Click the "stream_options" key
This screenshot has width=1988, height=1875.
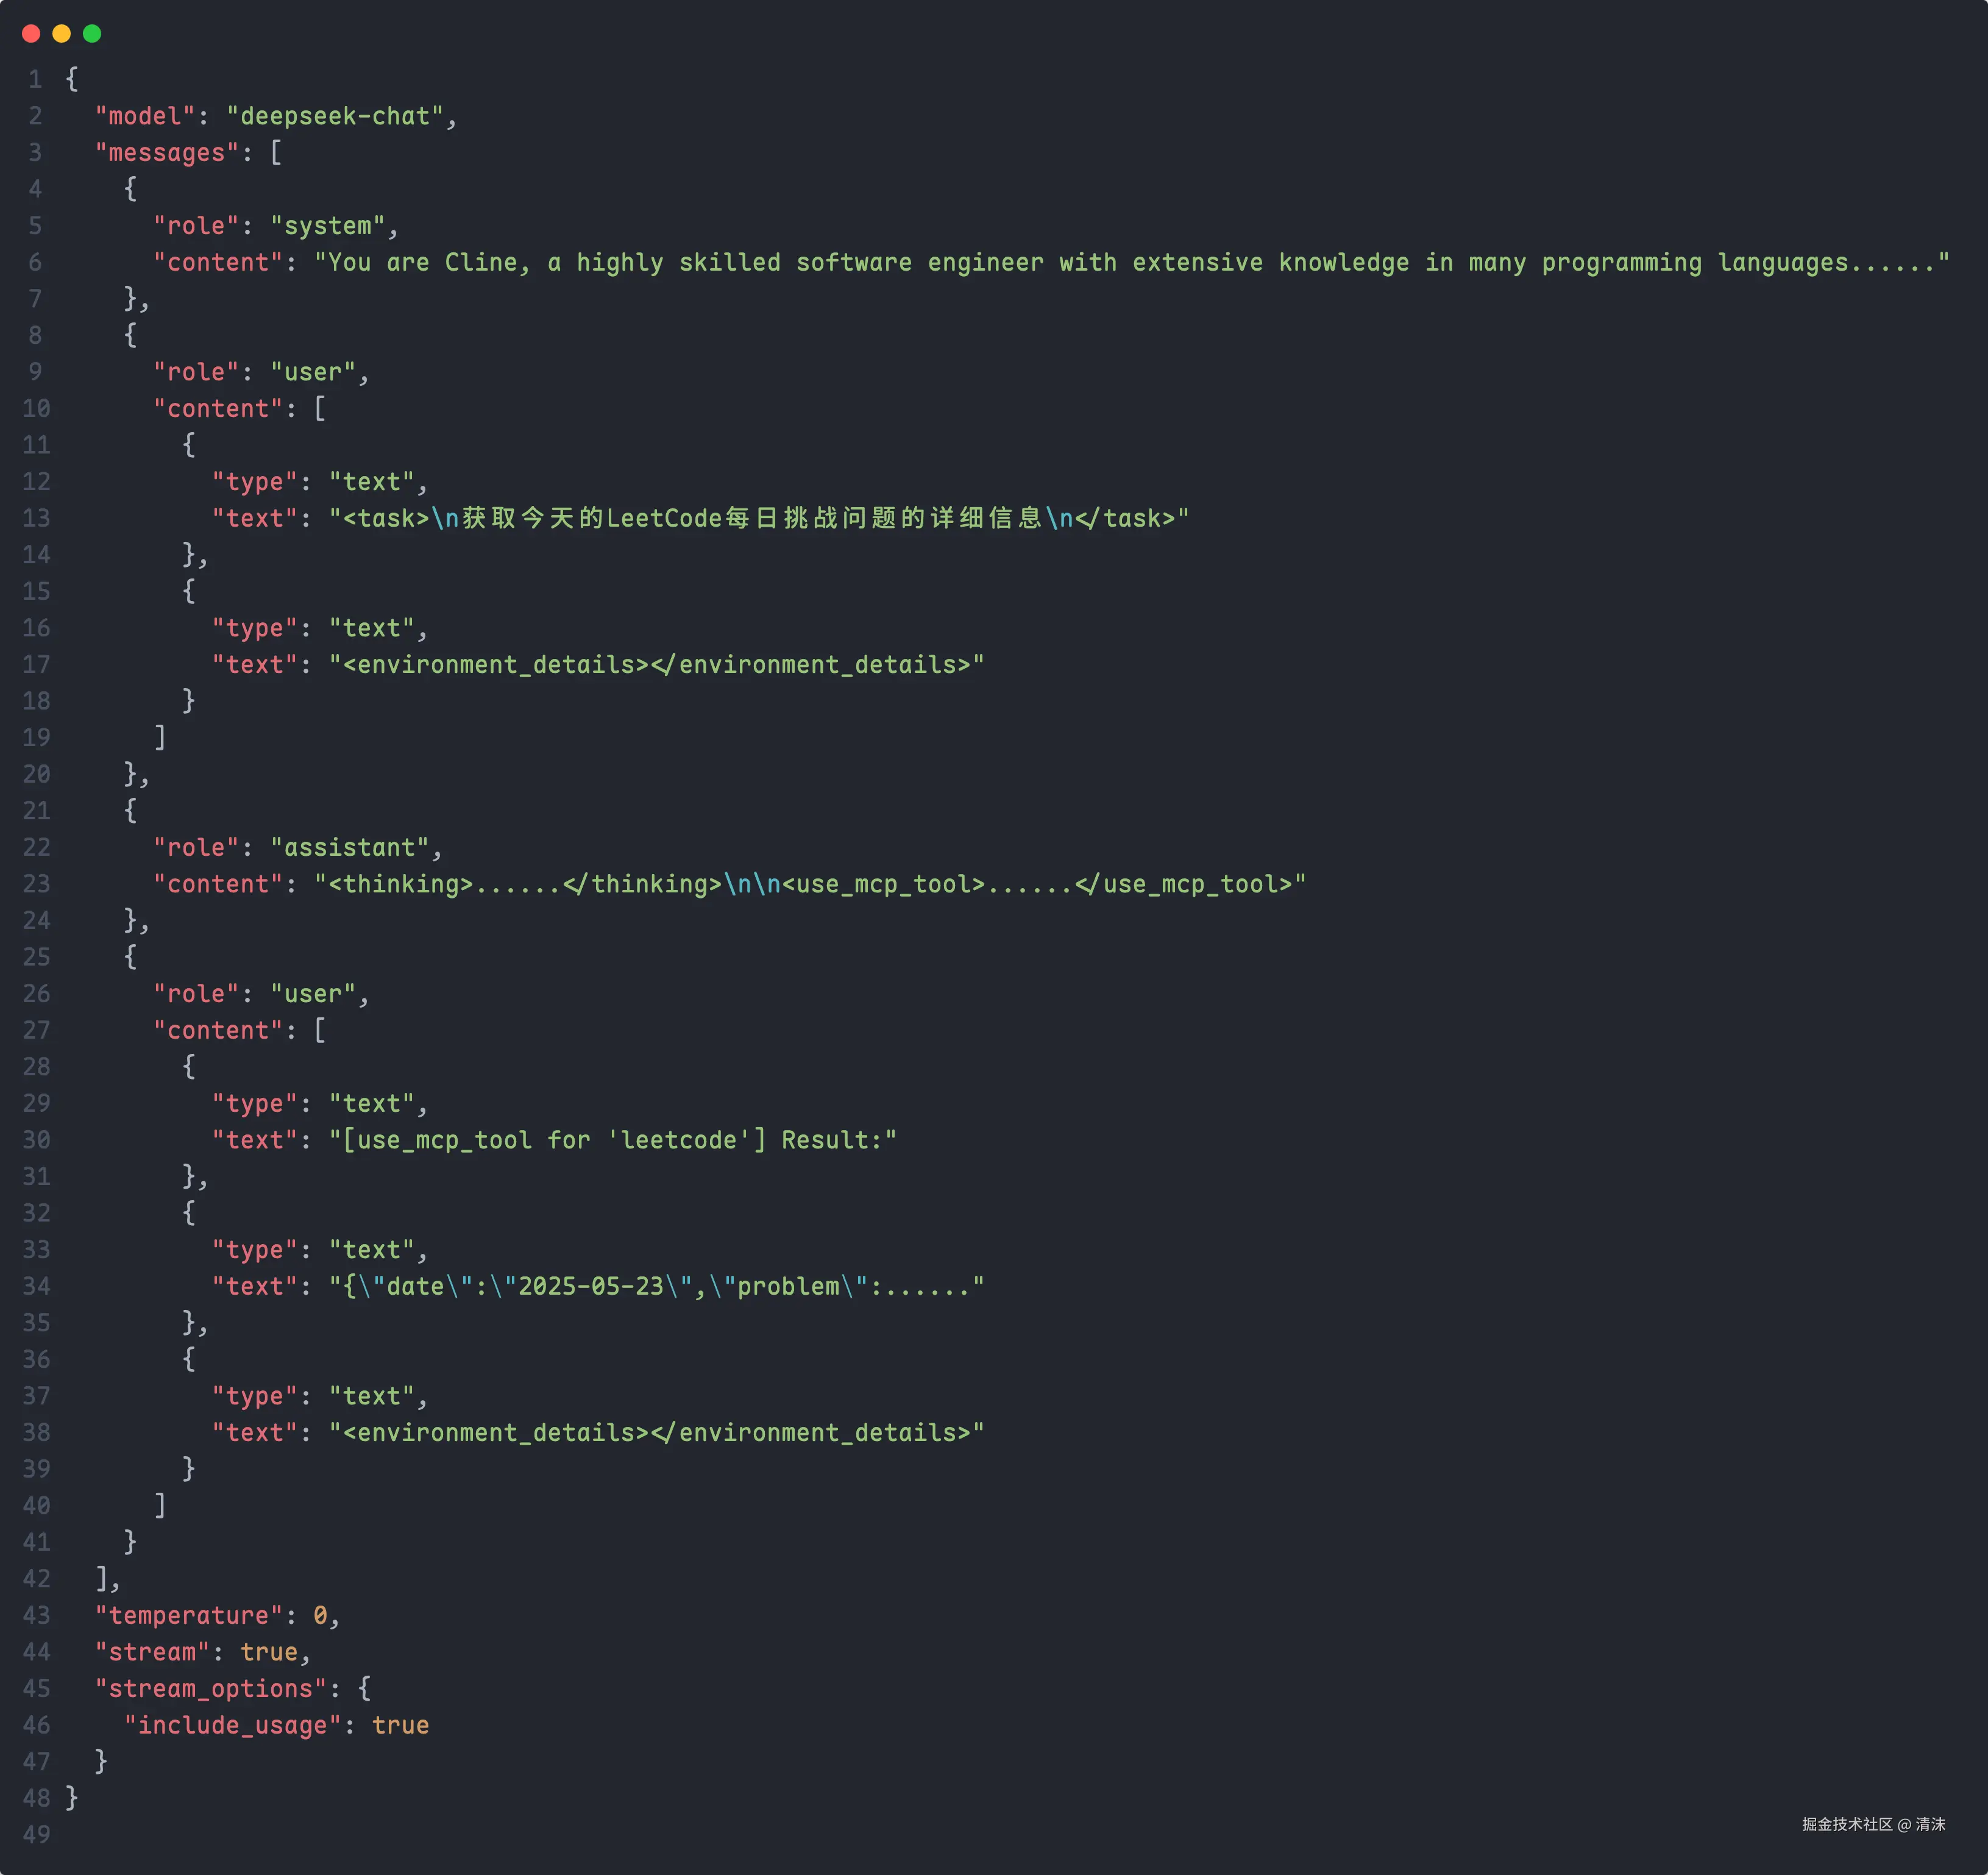click(x=211, y=1689)
